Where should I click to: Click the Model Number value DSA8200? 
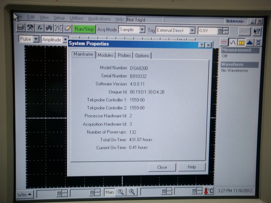(x=139, y=68)
